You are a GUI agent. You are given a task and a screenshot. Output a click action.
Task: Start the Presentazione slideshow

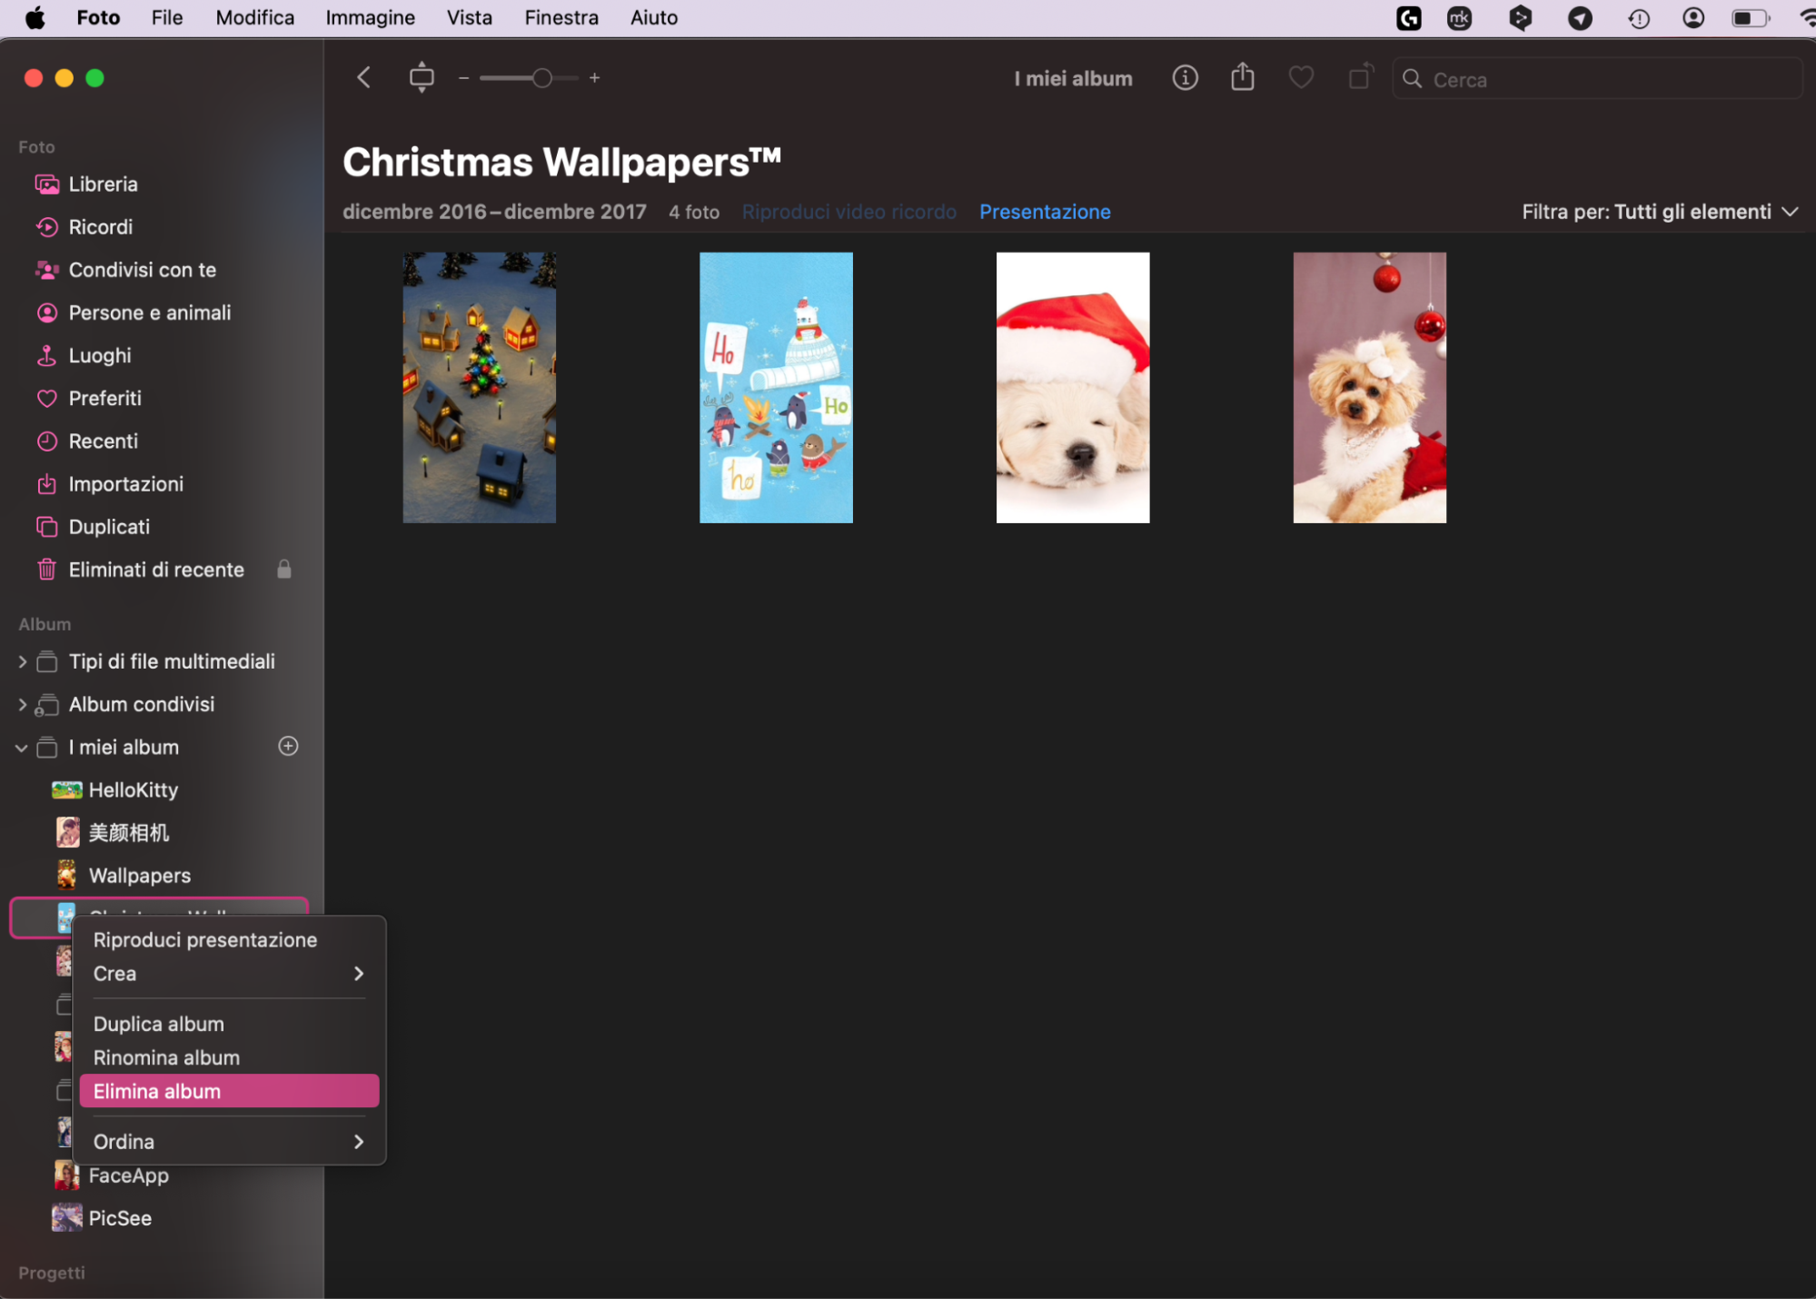pyautogui.click(x=1044, y=212)
